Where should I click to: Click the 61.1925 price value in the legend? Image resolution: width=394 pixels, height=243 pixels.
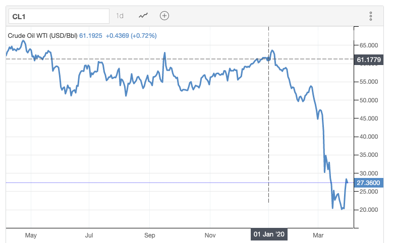91,36
